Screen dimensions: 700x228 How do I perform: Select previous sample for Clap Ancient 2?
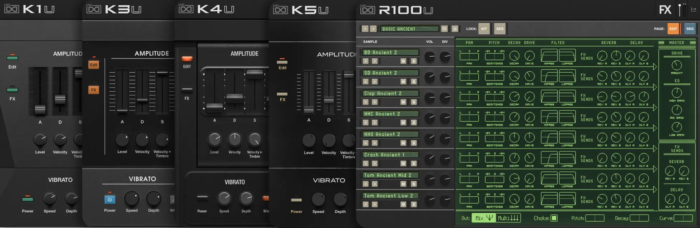(x=365, y=102)
